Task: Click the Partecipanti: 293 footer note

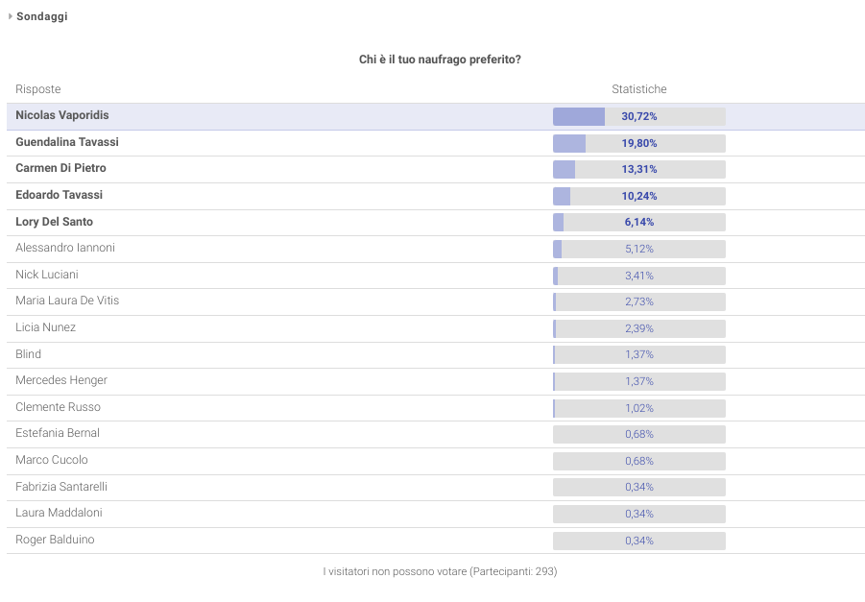Action: (440, 571)
